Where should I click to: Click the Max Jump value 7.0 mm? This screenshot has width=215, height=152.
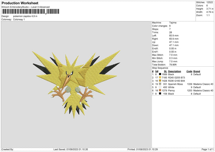[173, 61]
